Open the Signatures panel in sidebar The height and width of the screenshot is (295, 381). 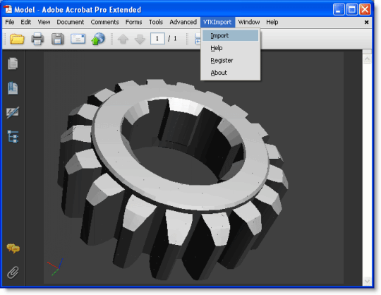pos(13,112)
